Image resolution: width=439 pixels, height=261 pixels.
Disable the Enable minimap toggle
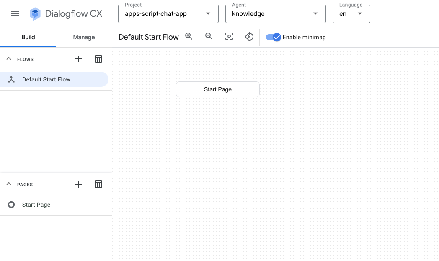pyautogui.click(x=274, y=37)
